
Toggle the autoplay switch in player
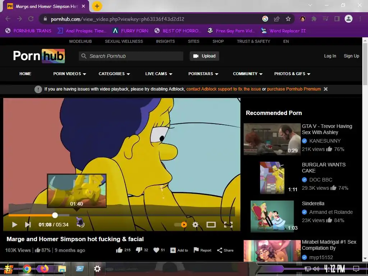(180, 225)
